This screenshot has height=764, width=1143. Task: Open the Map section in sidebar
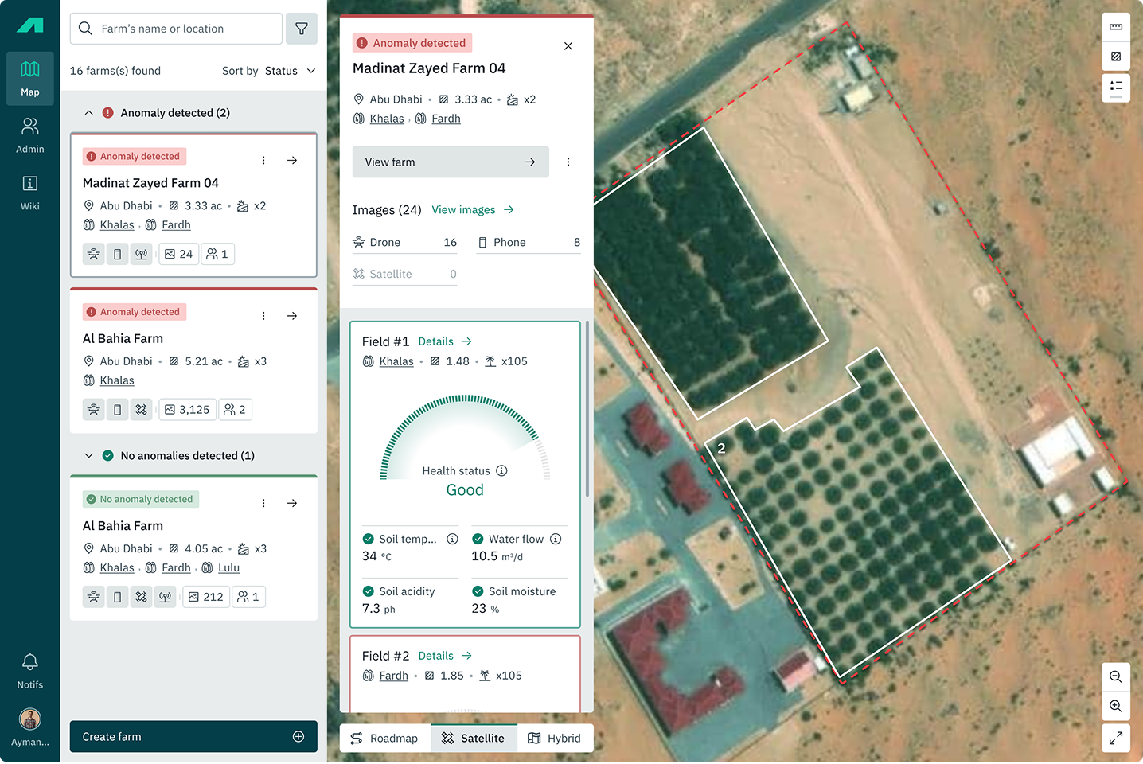(30, 78)
